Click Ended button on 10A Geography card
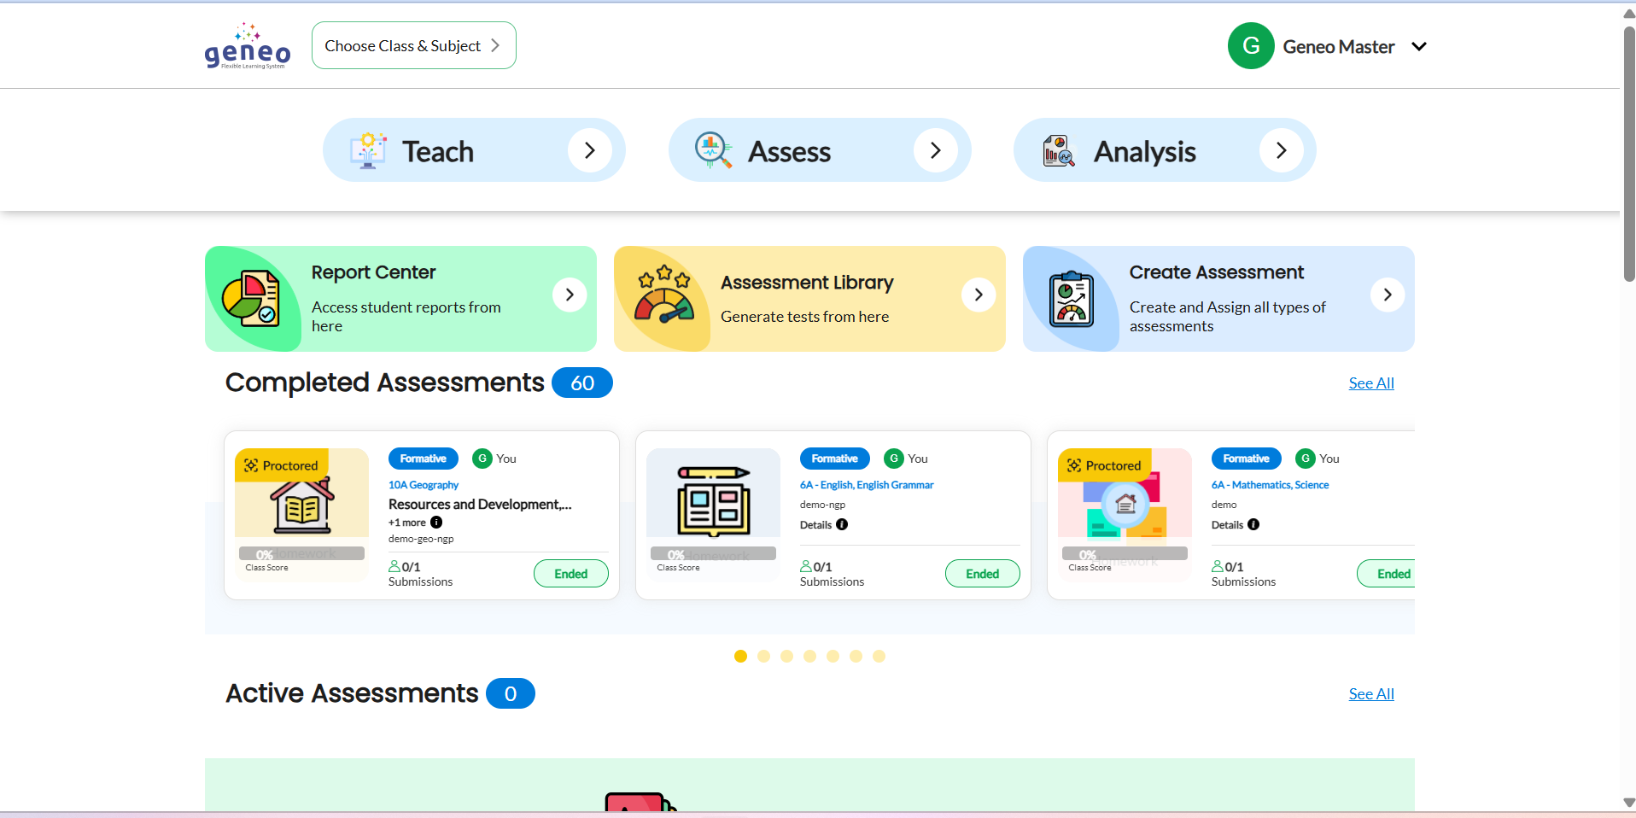The height and width of the screenshot is (818, 1636). coord(571,574)
